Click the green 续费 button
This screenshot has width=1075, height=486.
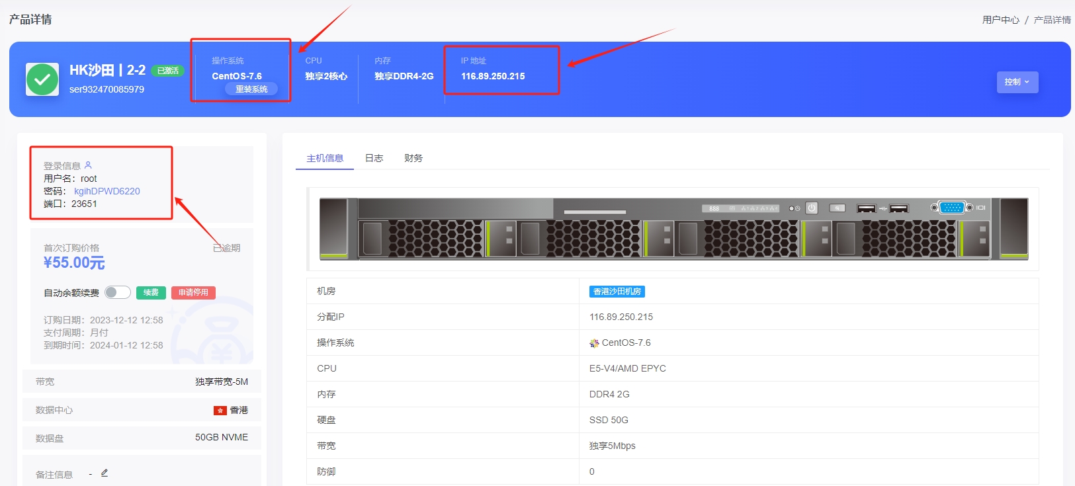coord(151,292)
